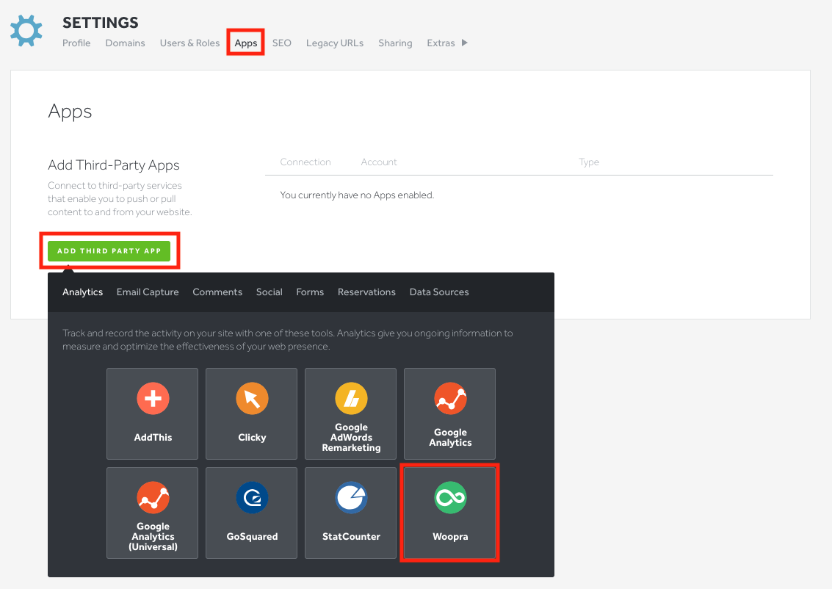Select the AddThis app tile
Viewport: 832px width, 589px height.
[x=153, y=413]
